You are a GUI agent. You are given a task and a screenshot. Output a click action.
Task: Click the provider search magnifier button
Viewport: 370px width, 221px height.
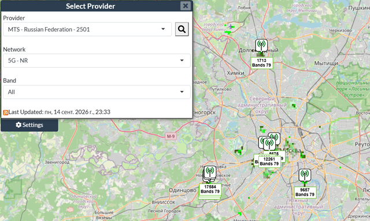point(182,30)
